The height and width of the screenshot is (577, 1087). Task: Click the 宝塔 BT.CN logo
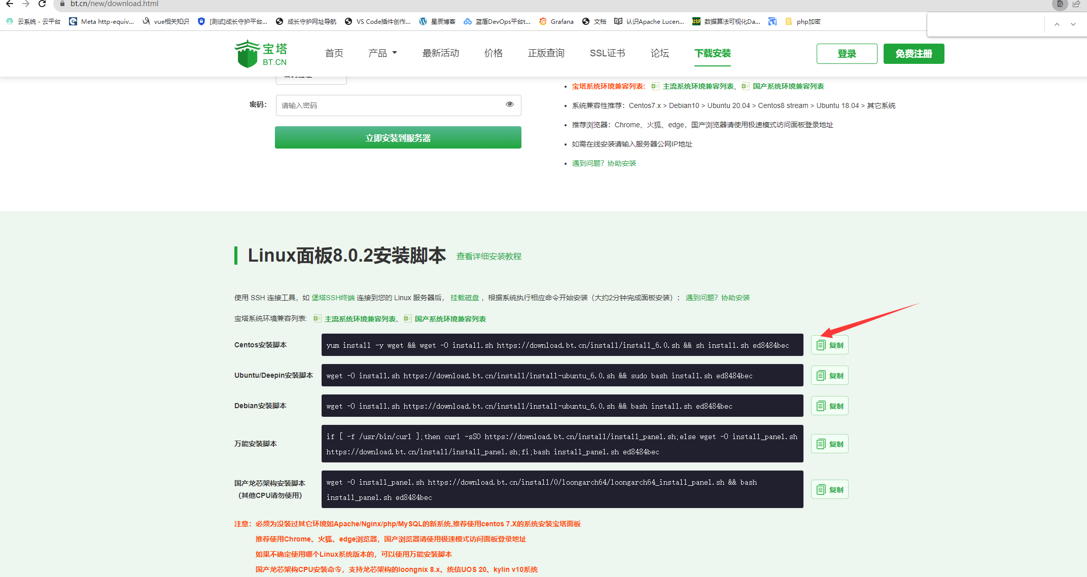[261, 54]
